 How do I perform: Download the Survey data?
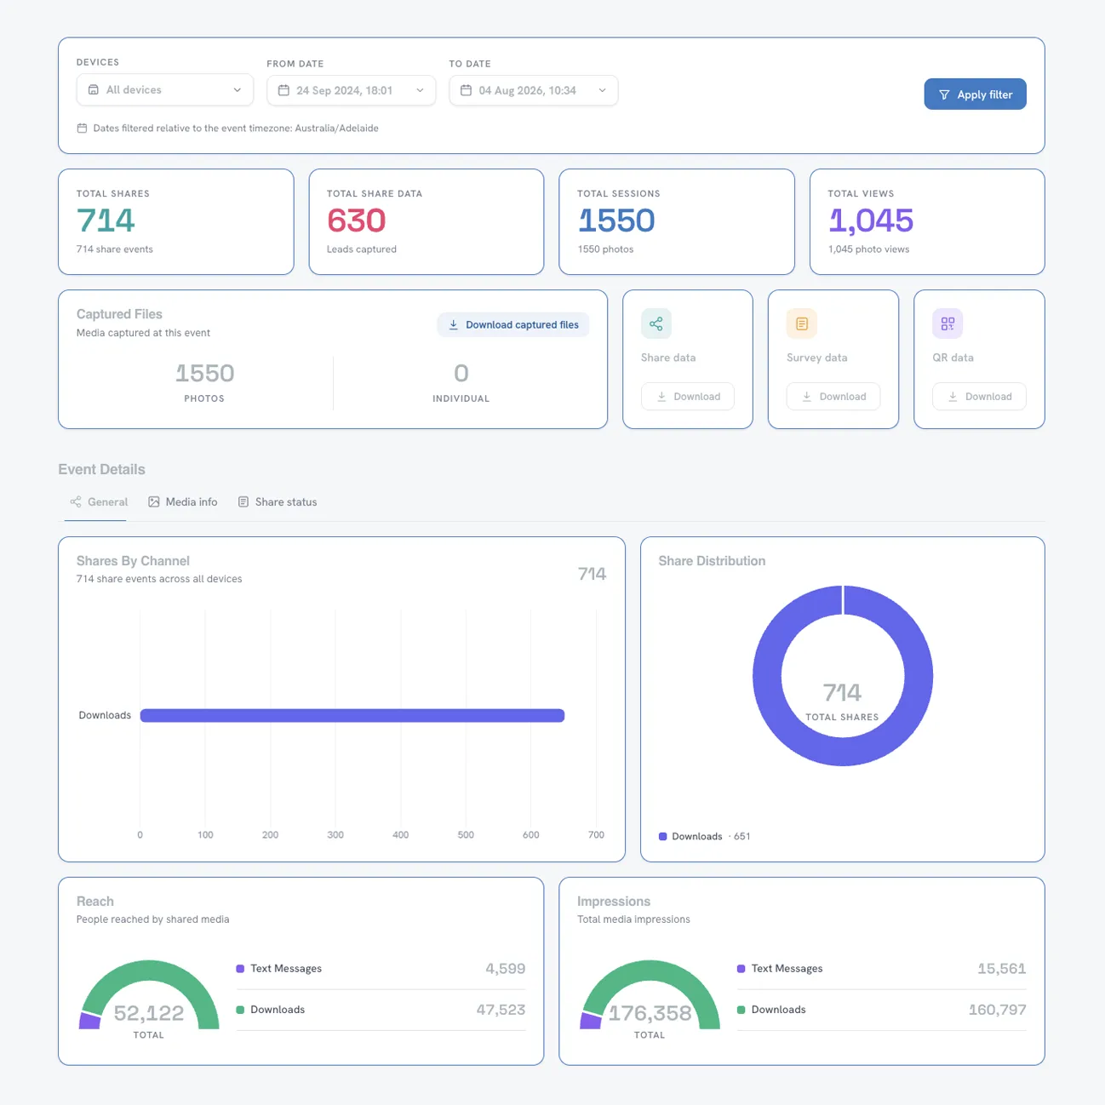pyautogui.click(x=833, y=397)
